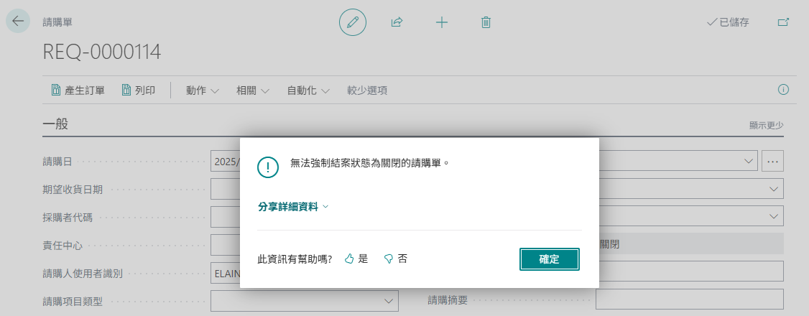This screenshot has height=316, width=809.
Task: Click 產生訂單 action
Action: pos(78,90)
